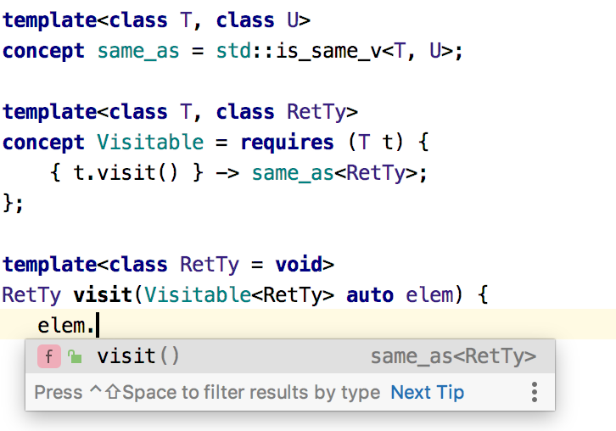Place cursor after 'elem.' in editor
The height and width of the screenshot is (431, 616).
(98, 325)
